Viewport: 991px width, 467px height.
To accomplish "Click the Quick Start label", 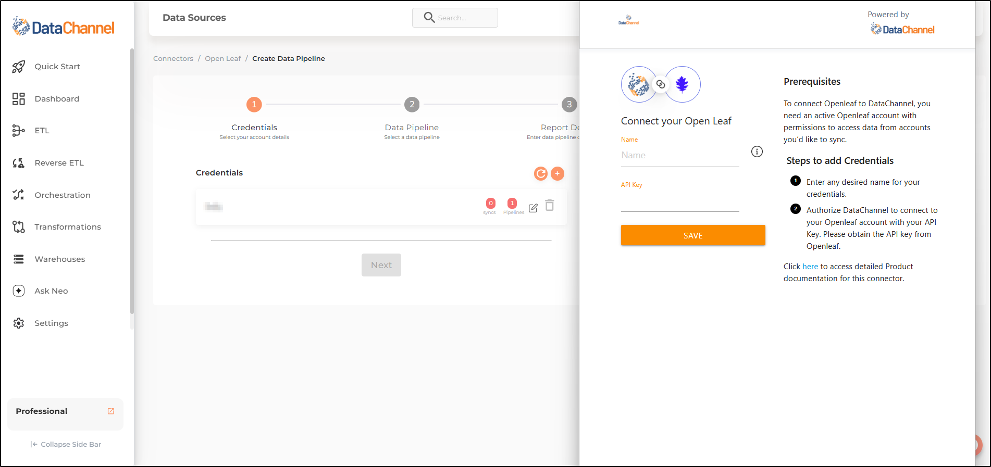I will (57, 67).
